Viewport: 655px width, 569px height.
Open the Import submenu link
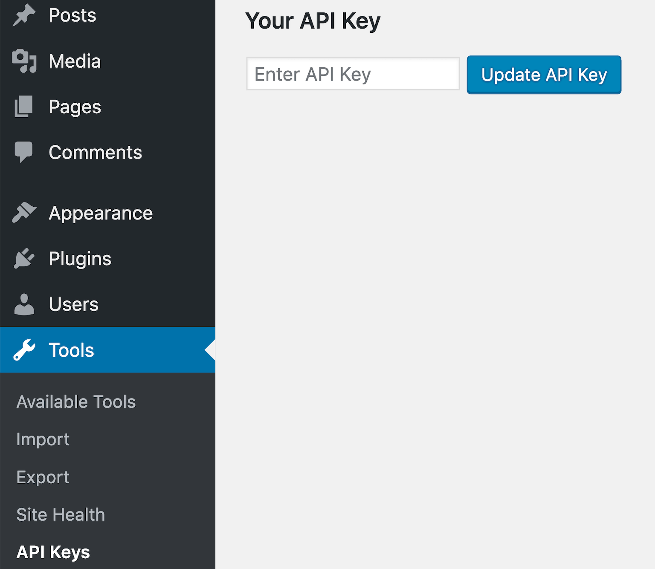click(43, 439)
